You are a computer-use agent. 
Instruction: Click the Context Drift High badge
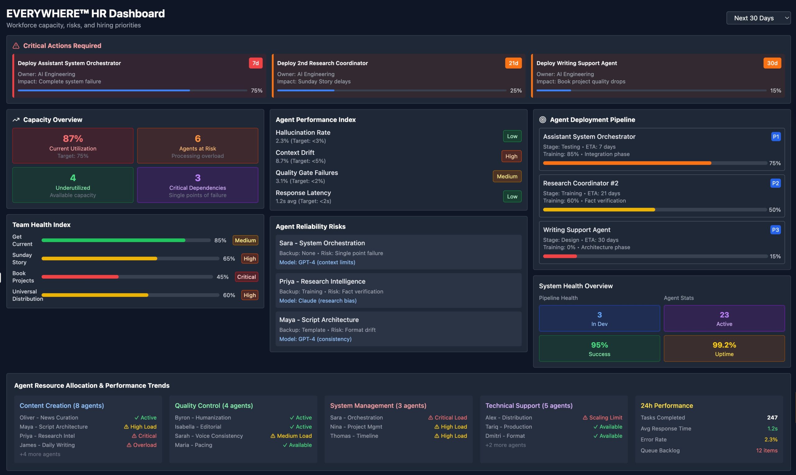(x=511, y=157)
